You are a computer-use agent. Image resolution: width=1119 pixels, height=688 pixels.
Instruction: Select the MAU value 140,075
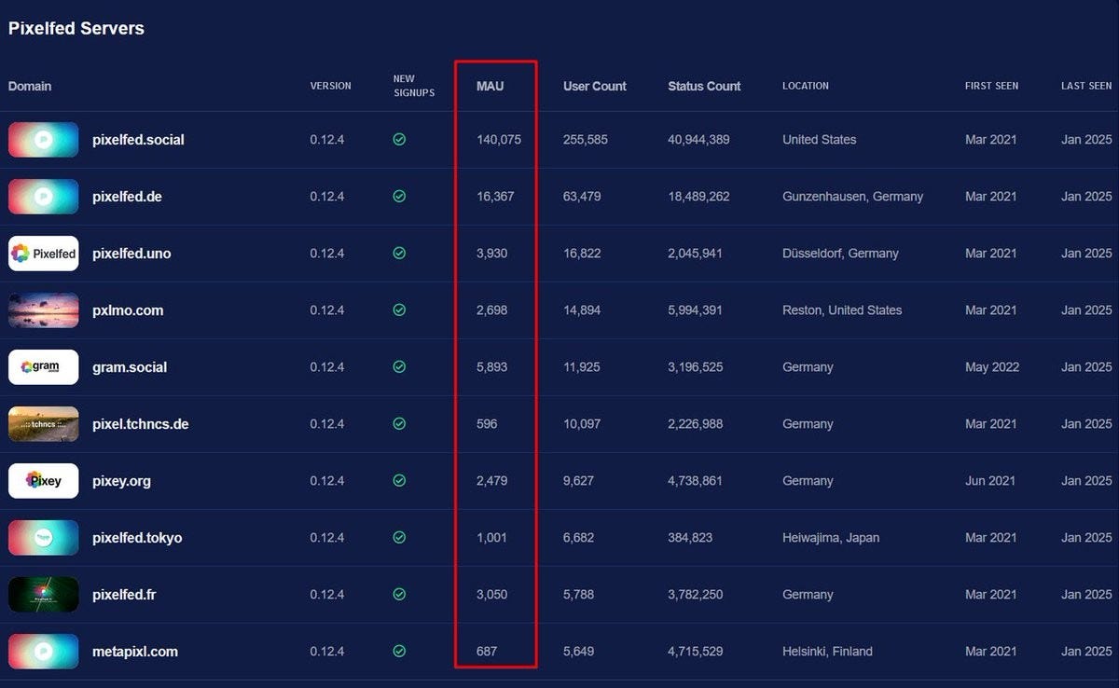click(499, 140)
